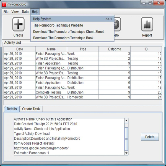Click the Date Created line in details
166x166 pixels.
point(46,124)
